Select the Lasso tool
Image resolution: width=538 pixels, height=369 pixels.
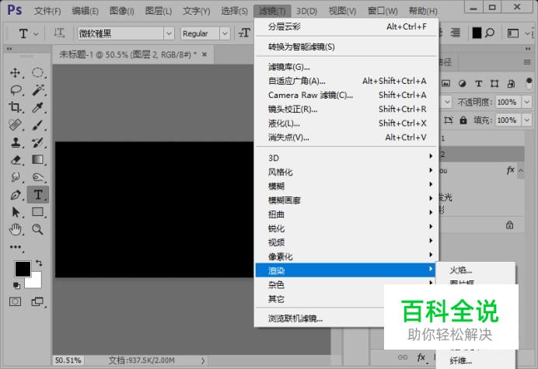(x=16, y=90)
